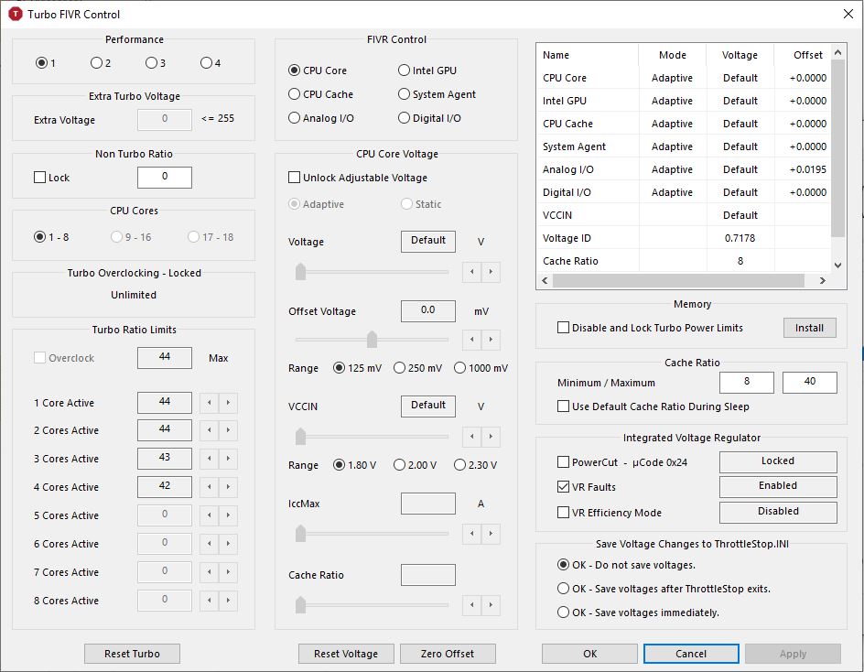Click the Offset Voltage input field

[428, 311]
